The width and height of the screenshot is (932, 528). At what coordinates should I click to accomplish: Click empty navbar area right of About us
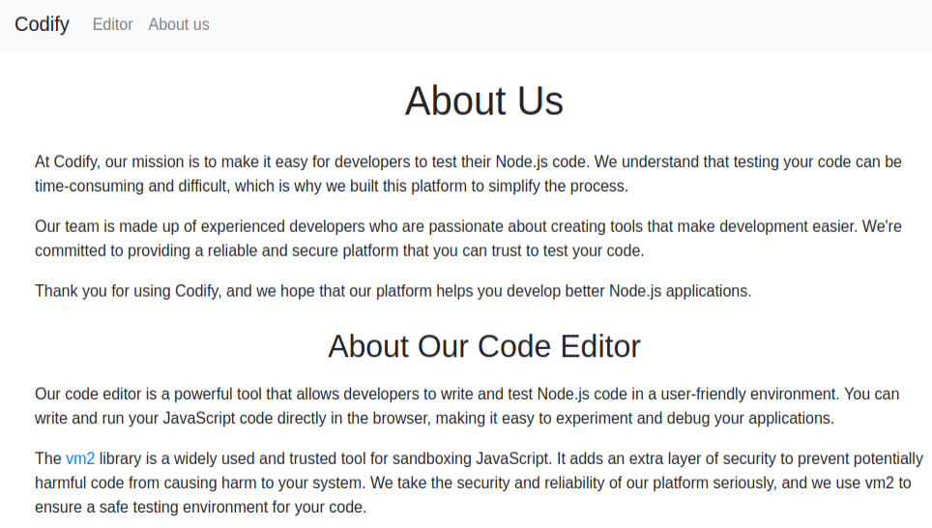tap(580, 24)
